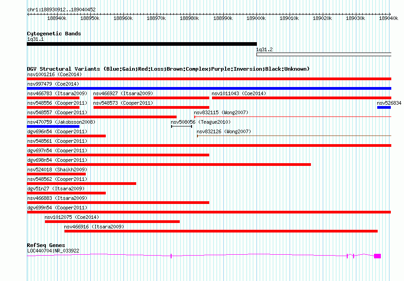Select the black 1q31.1 cytogenetic band

[142, 44]
